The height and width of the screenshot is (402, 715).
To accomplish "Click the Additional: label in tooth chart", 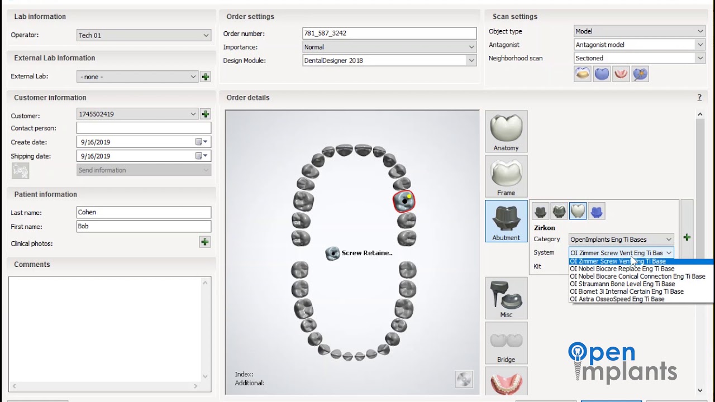I will [x=250, y=383].
